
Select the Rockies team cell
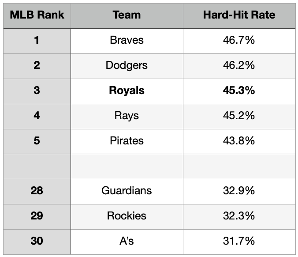tap(127, 216)
